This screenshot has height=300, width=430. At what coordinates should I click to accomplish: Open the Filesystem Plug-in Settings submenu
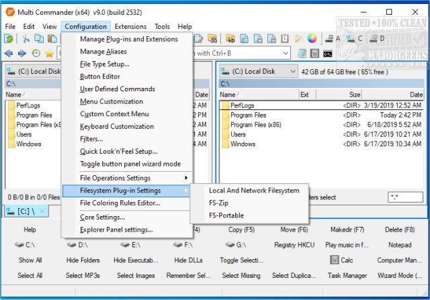click(126, 191)
